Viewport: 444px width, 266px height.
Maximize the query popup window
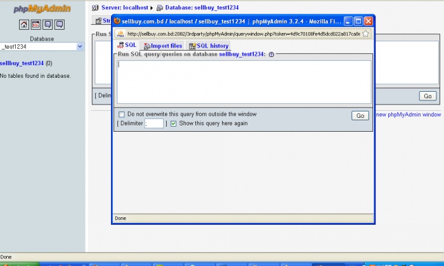358,21
